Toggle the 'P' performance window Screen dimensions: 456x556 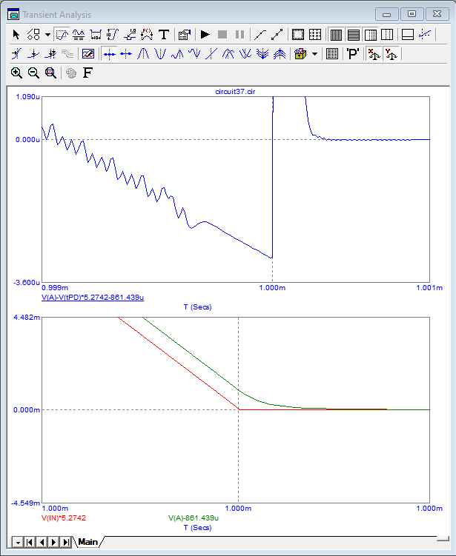click(353, 54)
